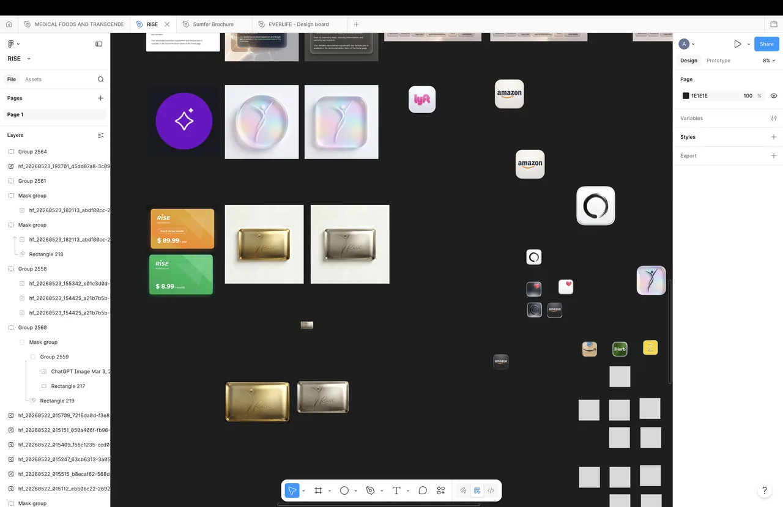Screen dimensions: 783x507
Task: Select the Move tool in the bottom toolbar
Action: [292, 490]
